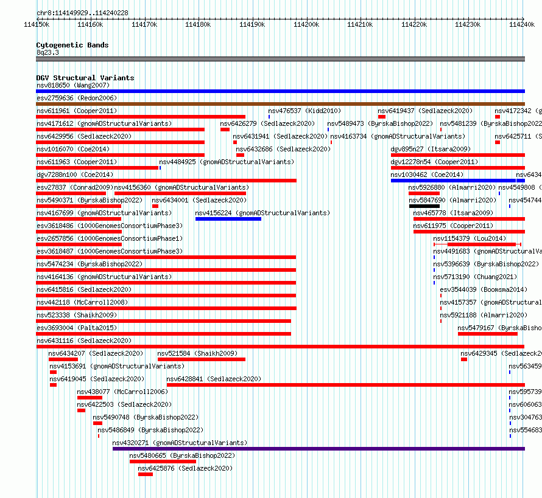Click the 8q23.3 cytogenetic band bar

coord(280,59)
